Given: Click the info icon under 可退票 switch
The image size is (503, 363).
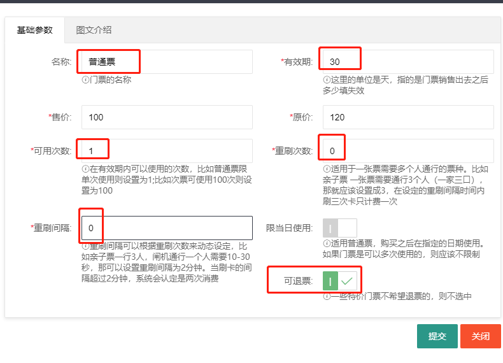Looking at the screenshot, I should coord(327,296).
